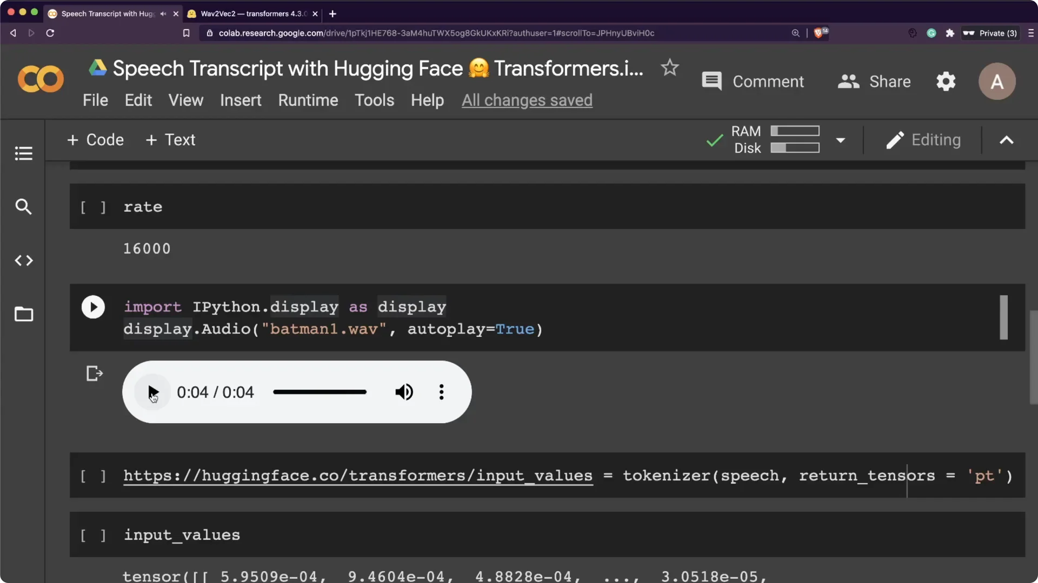Collapse the header with the chevron

tap(1006, 140)
